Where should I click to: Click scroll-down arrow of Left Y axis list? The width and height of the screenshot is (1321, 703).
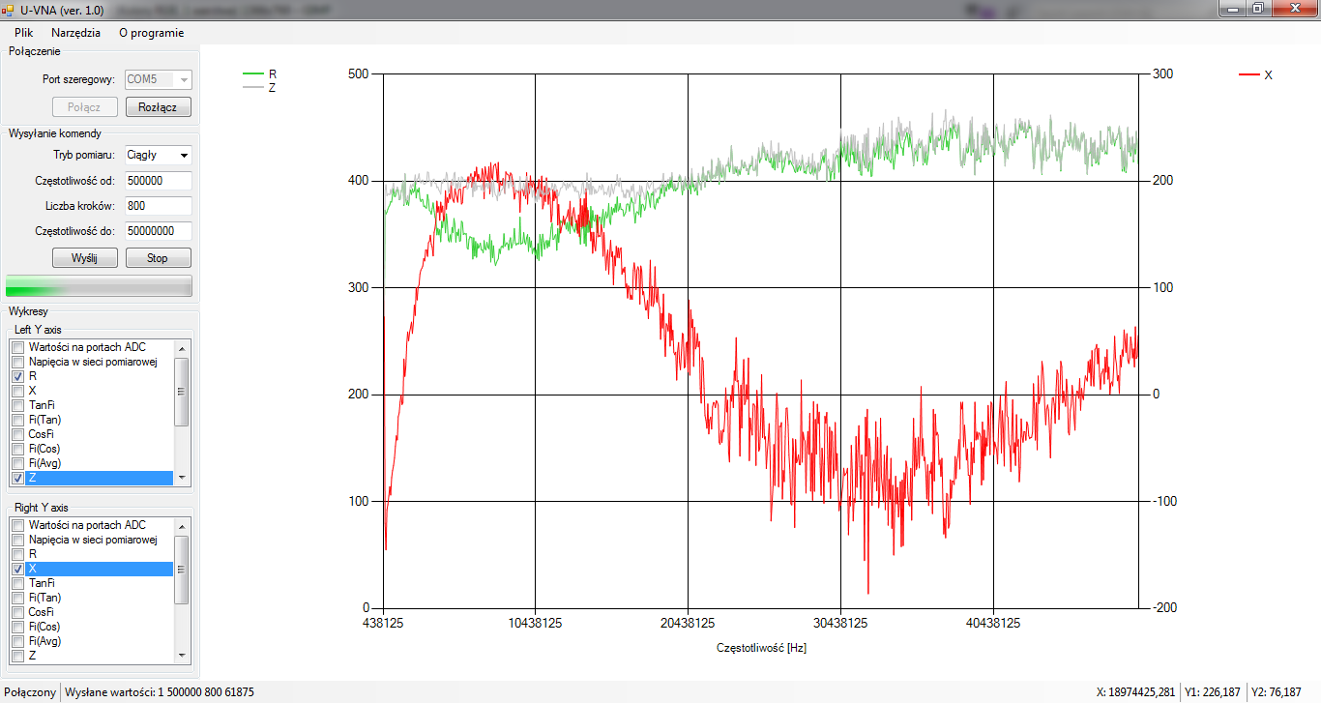pyautogui.click(x=181, y=478)
